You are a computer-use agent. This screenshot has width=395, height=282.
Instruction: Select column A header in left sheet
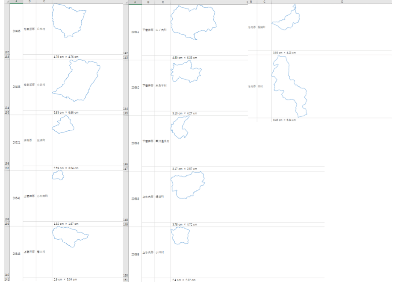pos(16,2)
